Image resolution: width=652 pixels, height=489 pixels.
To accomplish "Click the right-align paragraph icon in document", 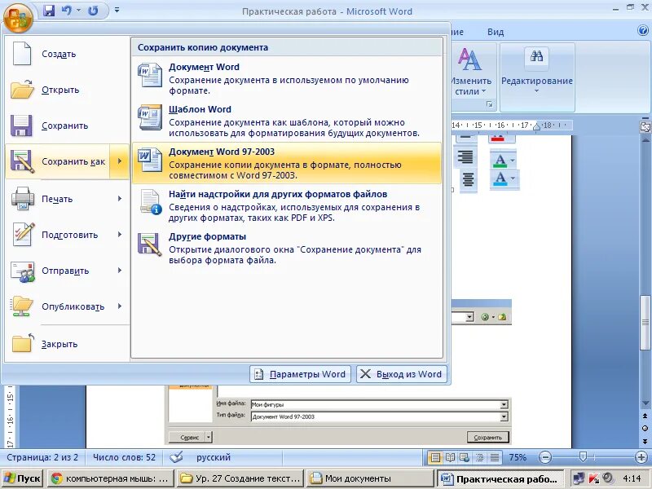I will [x=465, y=156].
